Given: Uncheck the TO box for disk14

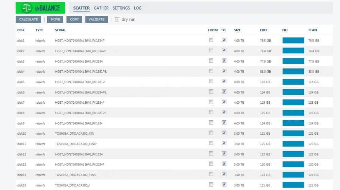Looking at the screenshot, I should pyautogui.click(x=224, y=174).
